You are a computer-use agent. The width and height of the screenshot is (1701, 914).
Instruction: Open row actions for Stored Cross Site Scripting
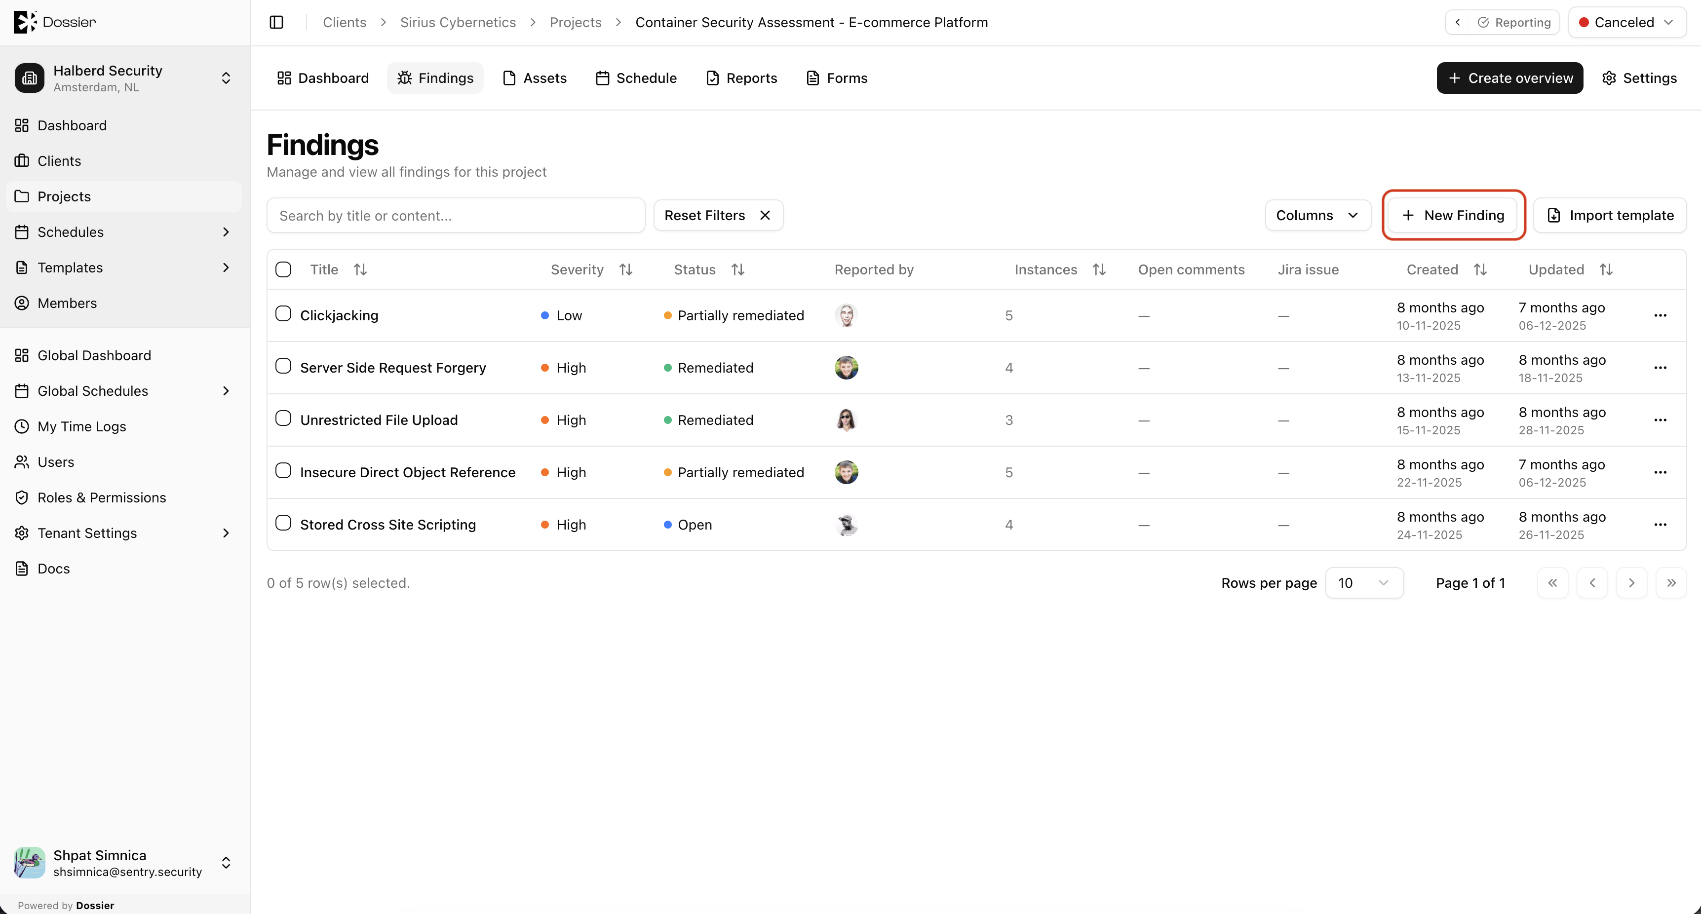point(1661,525)
